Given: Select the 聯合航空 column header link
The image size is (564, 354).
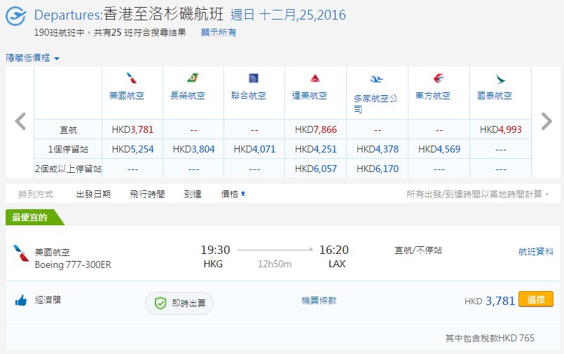Looking at the screenshot, I should pyautogui.click(x=249, y=96).
